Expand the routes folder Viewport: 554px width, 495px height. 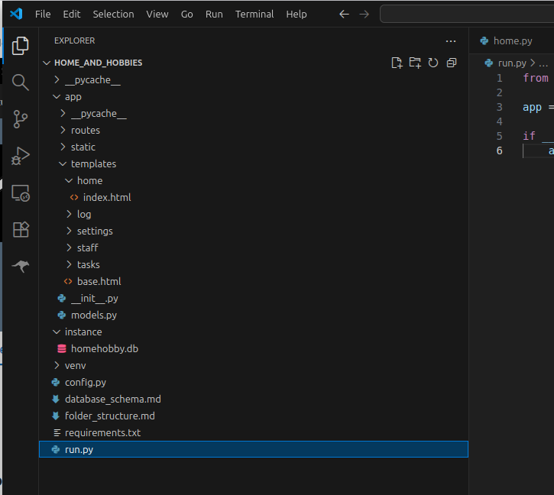pyautogui.click(x=85, y=130)
